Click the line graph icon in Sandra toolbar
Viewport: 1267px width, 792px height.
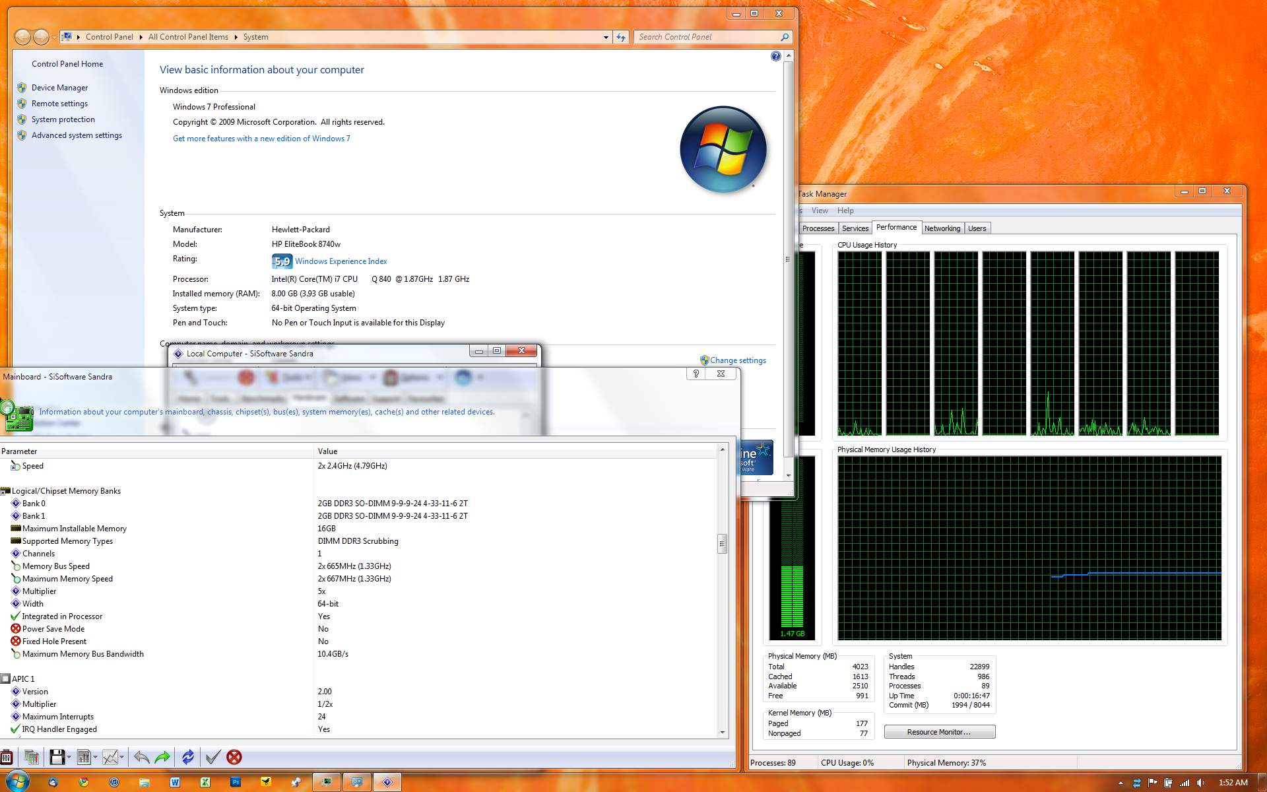click(x=110, y=757)
